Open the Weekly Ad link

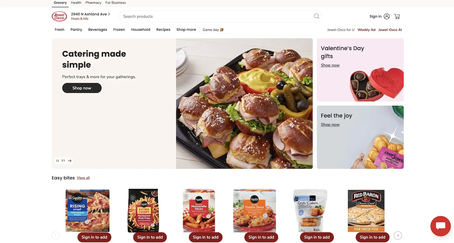[x=366, y=30]
